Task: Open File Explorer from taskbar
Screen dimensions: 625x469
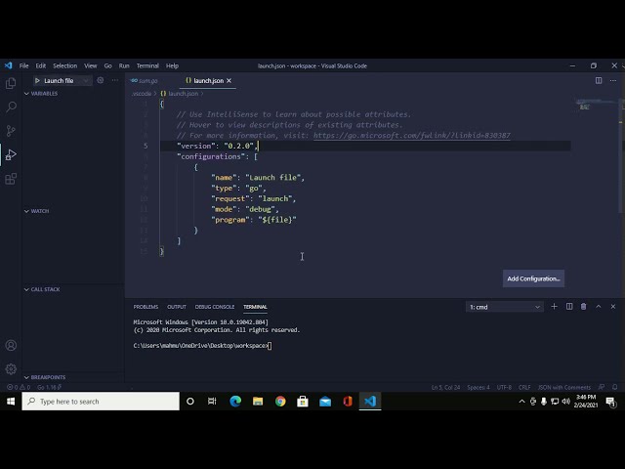Action: click(258, 402)
